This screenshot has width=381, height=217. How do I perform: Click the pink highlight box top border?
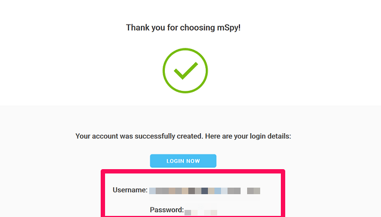click(193, 171)
